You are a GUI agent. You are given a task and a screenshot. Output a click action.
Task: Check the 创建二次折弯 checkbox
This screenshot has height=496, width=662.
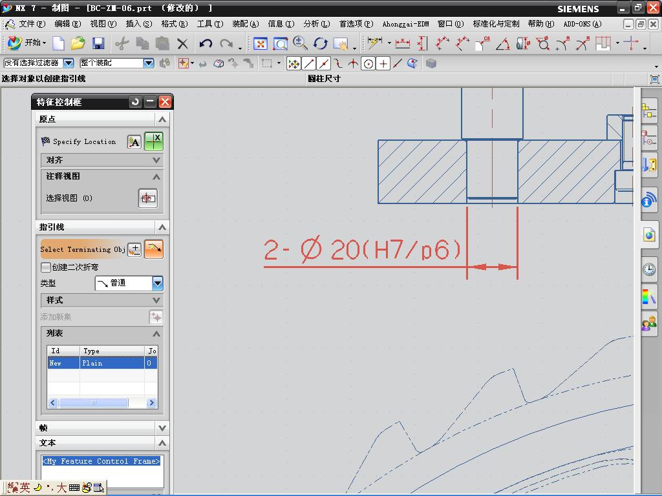coord(46,267)
